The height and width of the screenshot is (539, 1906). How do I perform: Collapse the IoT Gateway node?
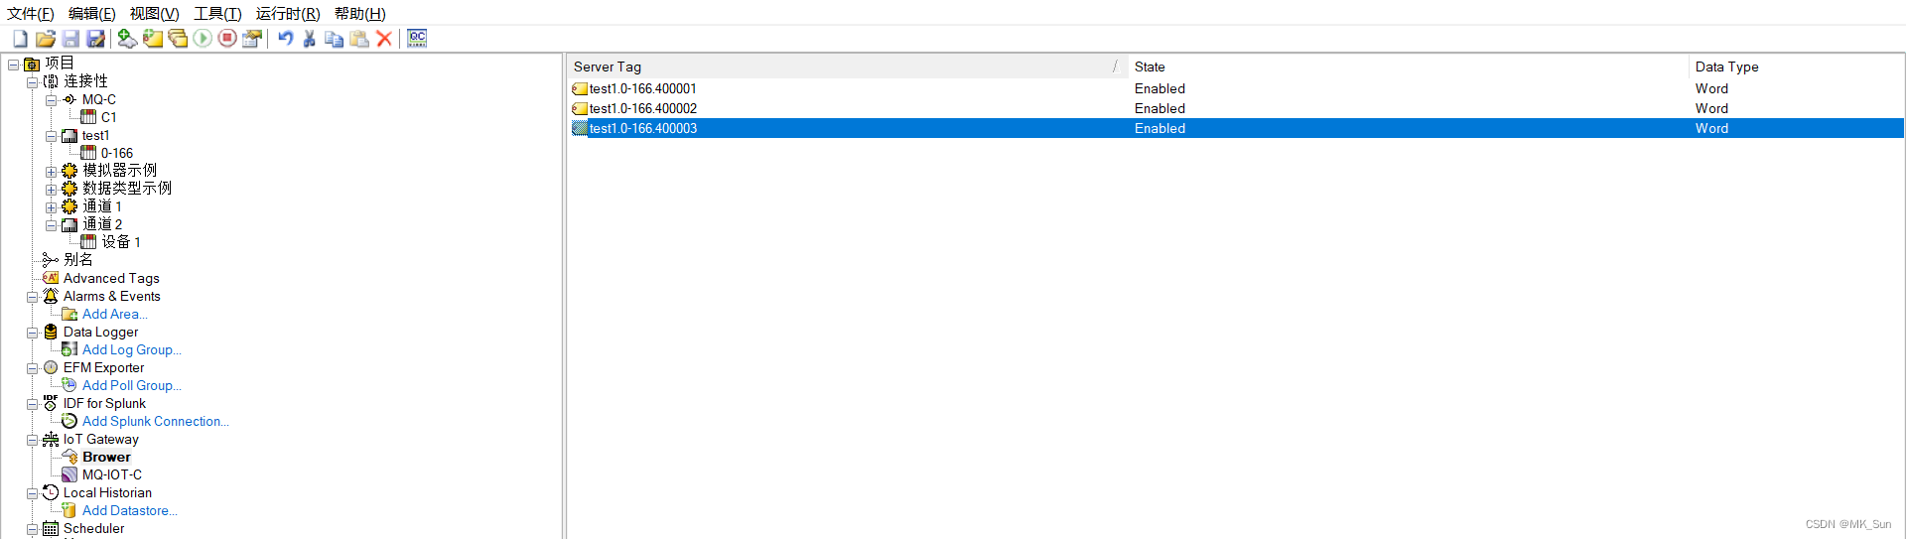tap(32, 440)
